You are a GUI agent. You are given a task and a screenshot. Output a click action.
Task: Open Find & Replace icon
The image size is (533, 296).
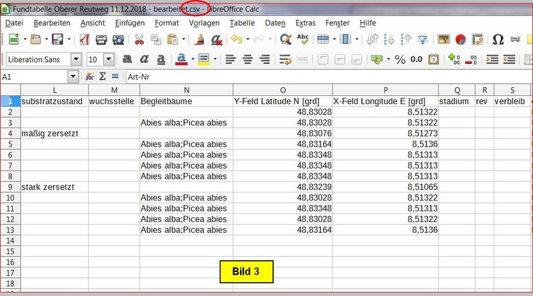(286, 39)
